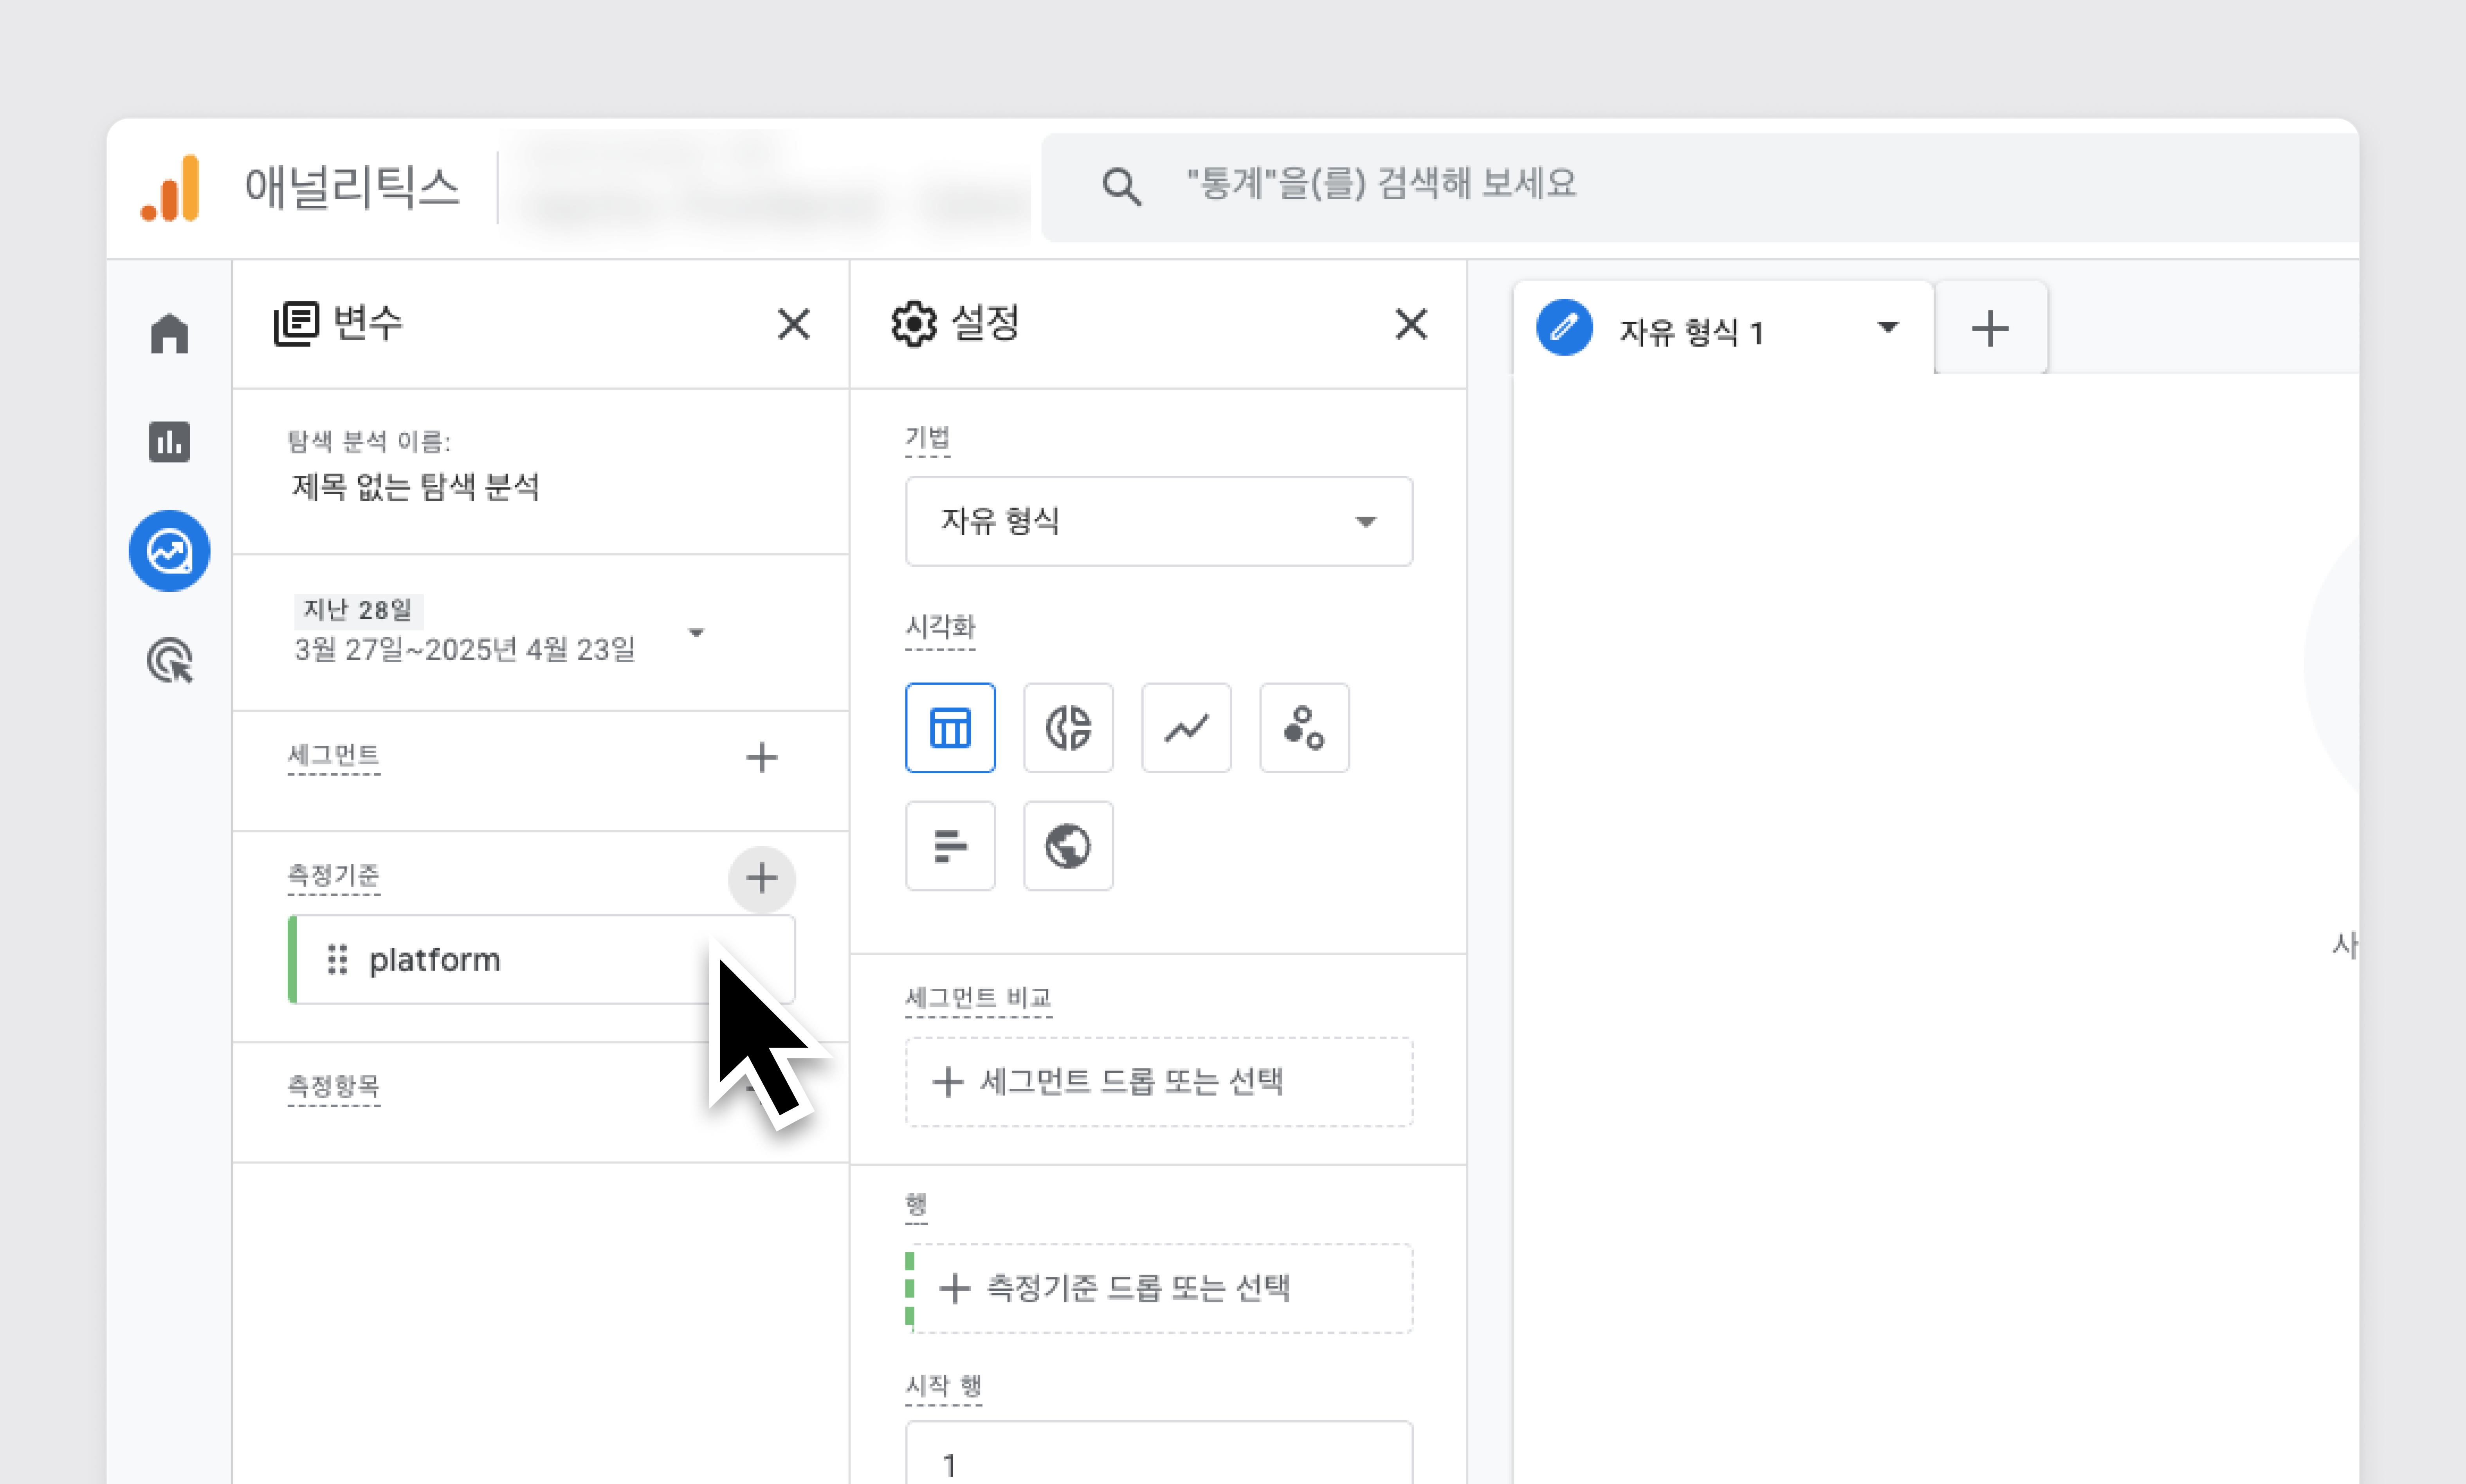Image resolution: width=2466 pixels, height=1484 pixels.
Task: Click the 지난 28일 date label
Action: (x=358, y=610)
